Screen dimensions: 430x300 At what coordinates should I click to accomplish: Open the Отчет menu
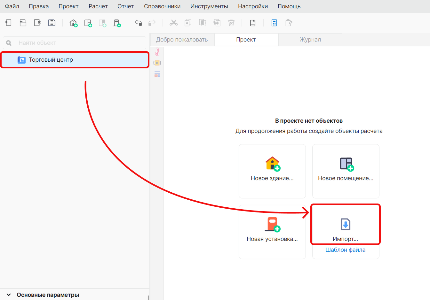click(x=125, y=6)
